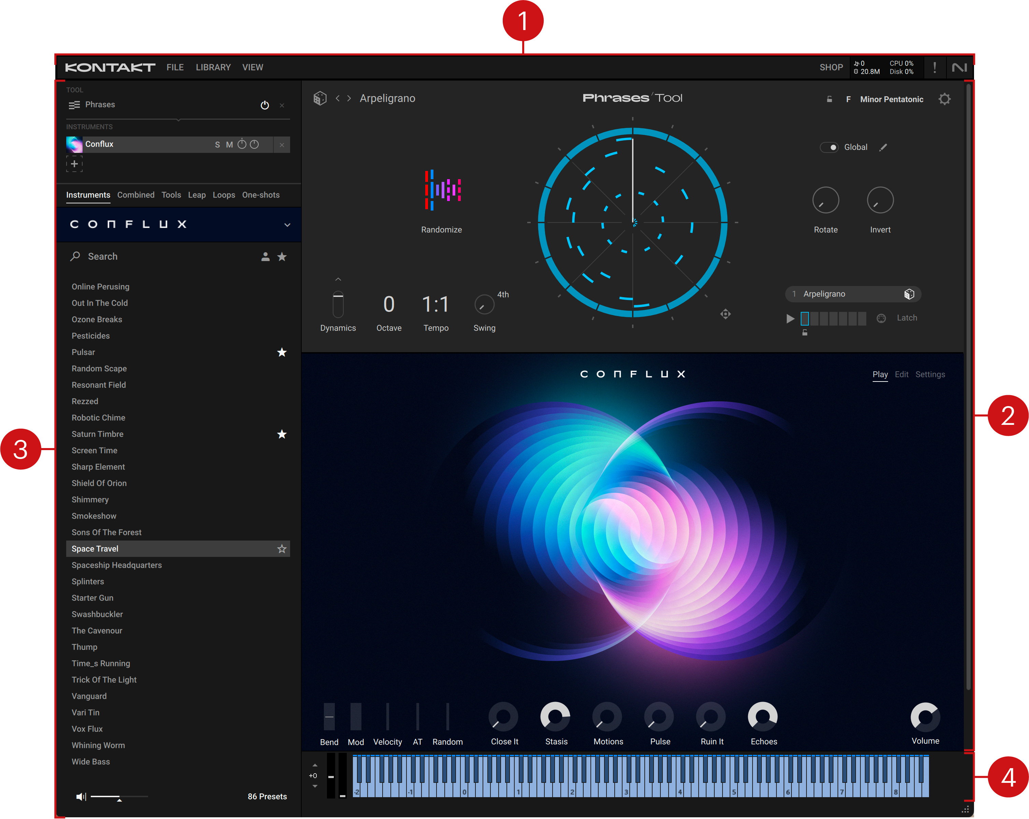This screenshot has height=819, width=1029.
Task: Open the Minor Pentatonic scale selector
Action: [891, 99]
